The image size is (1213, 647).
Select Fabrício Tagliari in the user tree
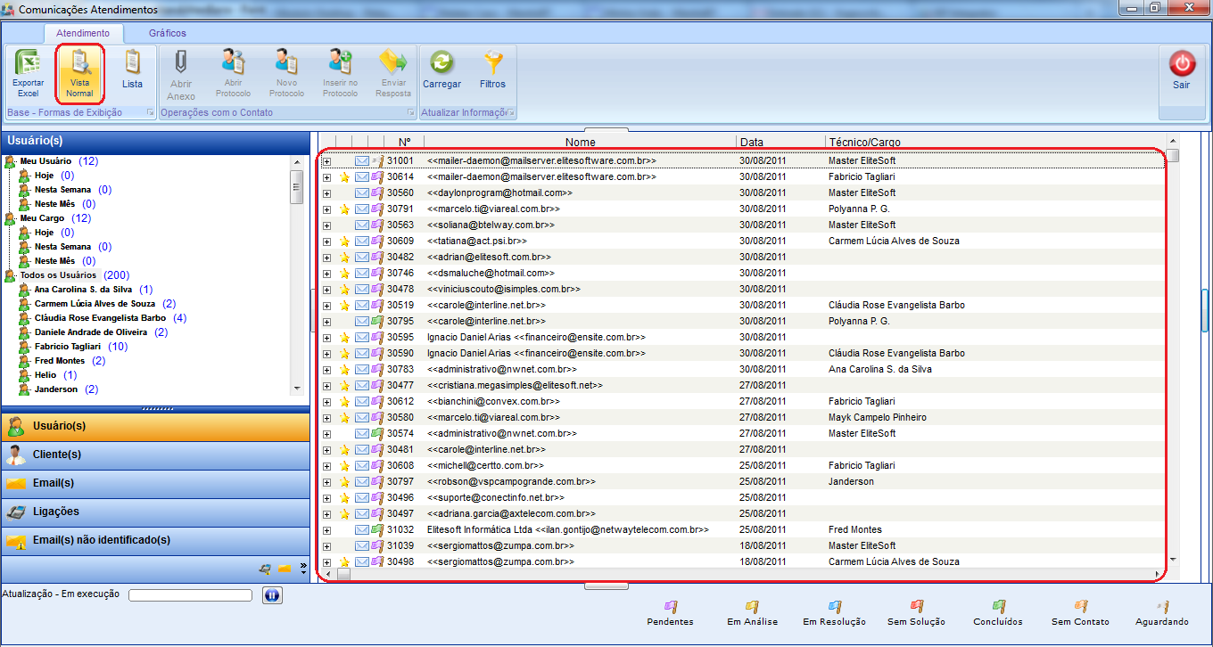pos(69,347)
